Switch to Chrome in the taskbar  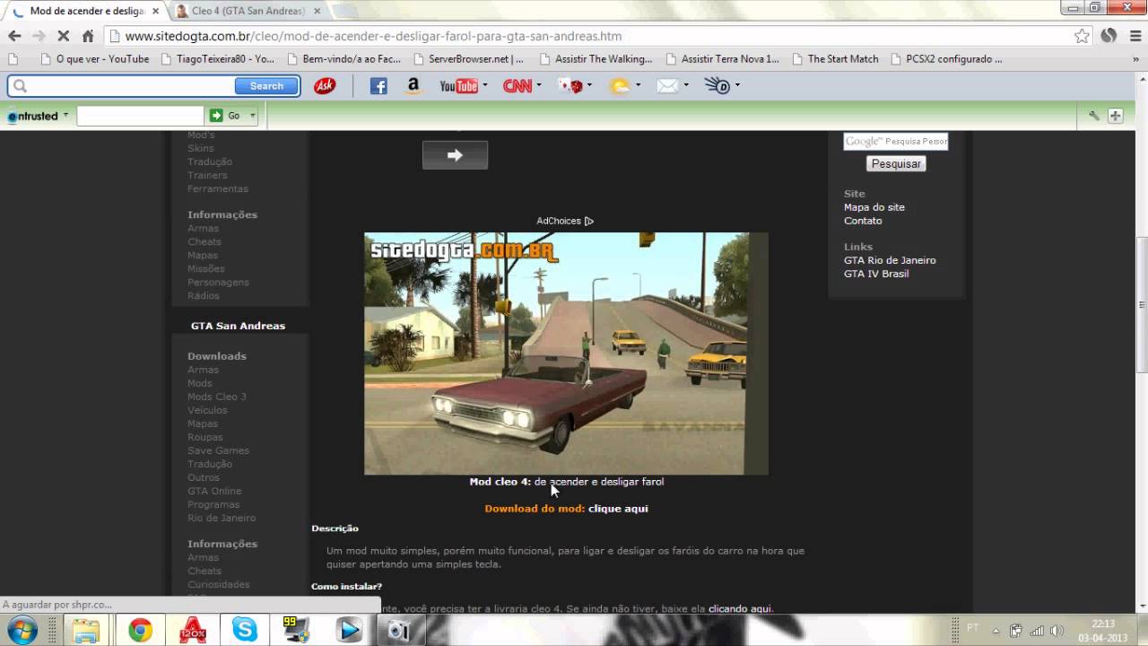click(139, 631)
